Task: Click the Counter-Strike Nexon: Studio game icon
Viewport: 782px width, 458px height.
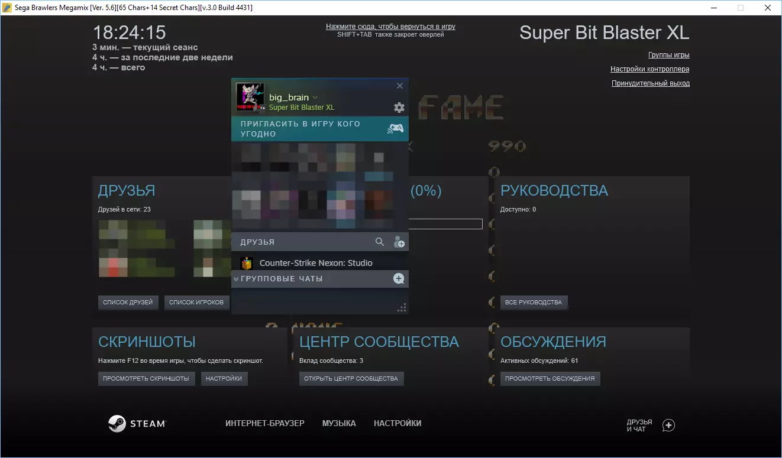Action: pyautogui.click(x=247, y=263)
